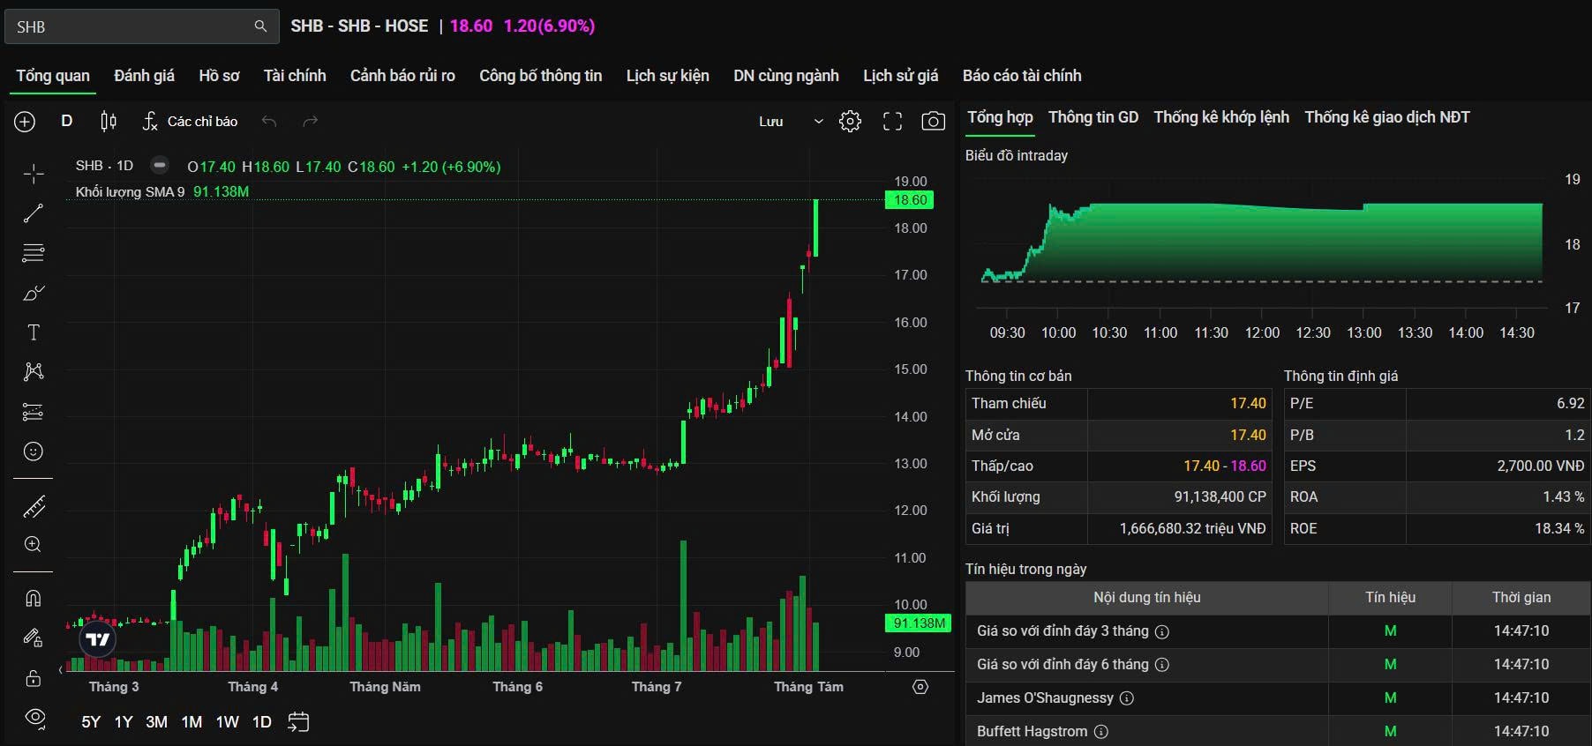The height and width of the screenshot is (746, 1592).
Task: Click the 91.138M volume axis label
Action: point(918,623)
